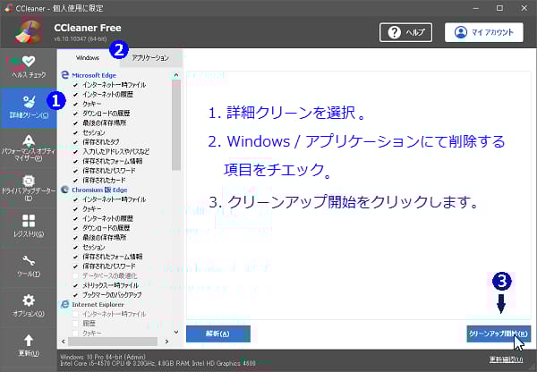Screen dimensions: 537x372
Task: Click the horizontal scrollbar right arrow
Action: (x=166, y=342)
